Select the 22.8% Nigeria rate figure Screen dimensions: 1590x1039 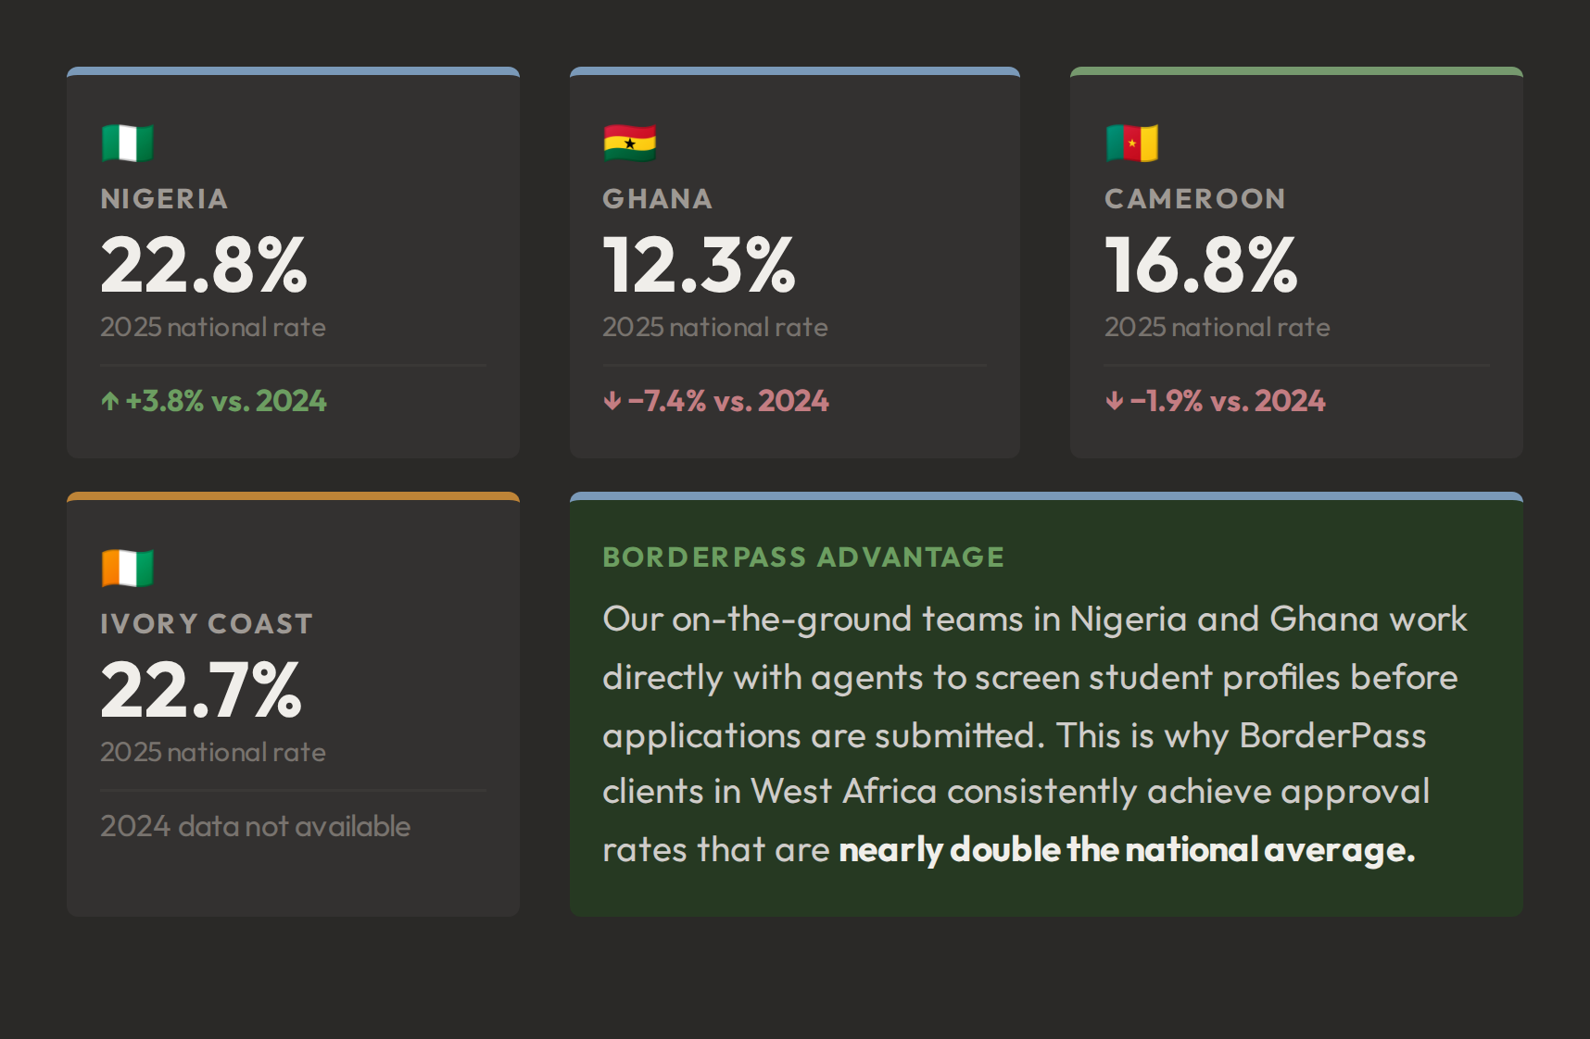click(x=204, y=265)
